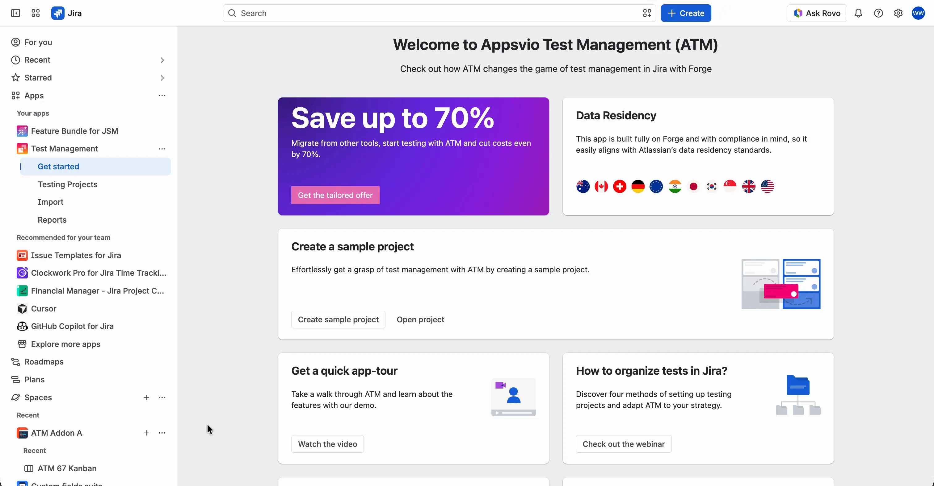
Task: Click the blue Create button
Action: tap(686, 13)
